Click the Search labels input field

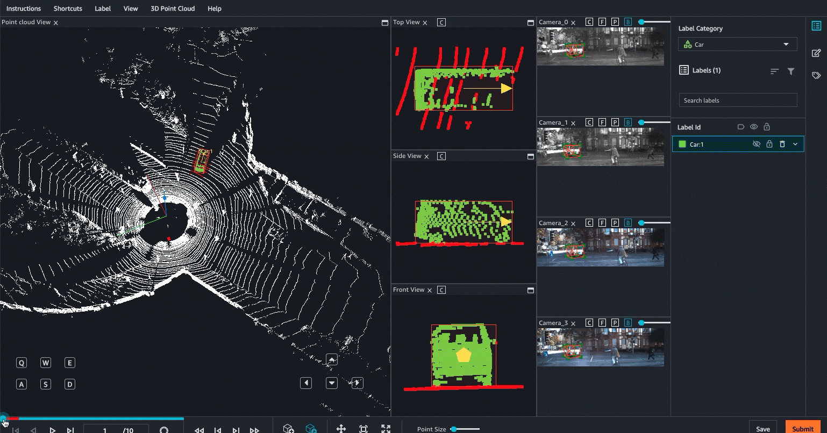pos(738,100)
